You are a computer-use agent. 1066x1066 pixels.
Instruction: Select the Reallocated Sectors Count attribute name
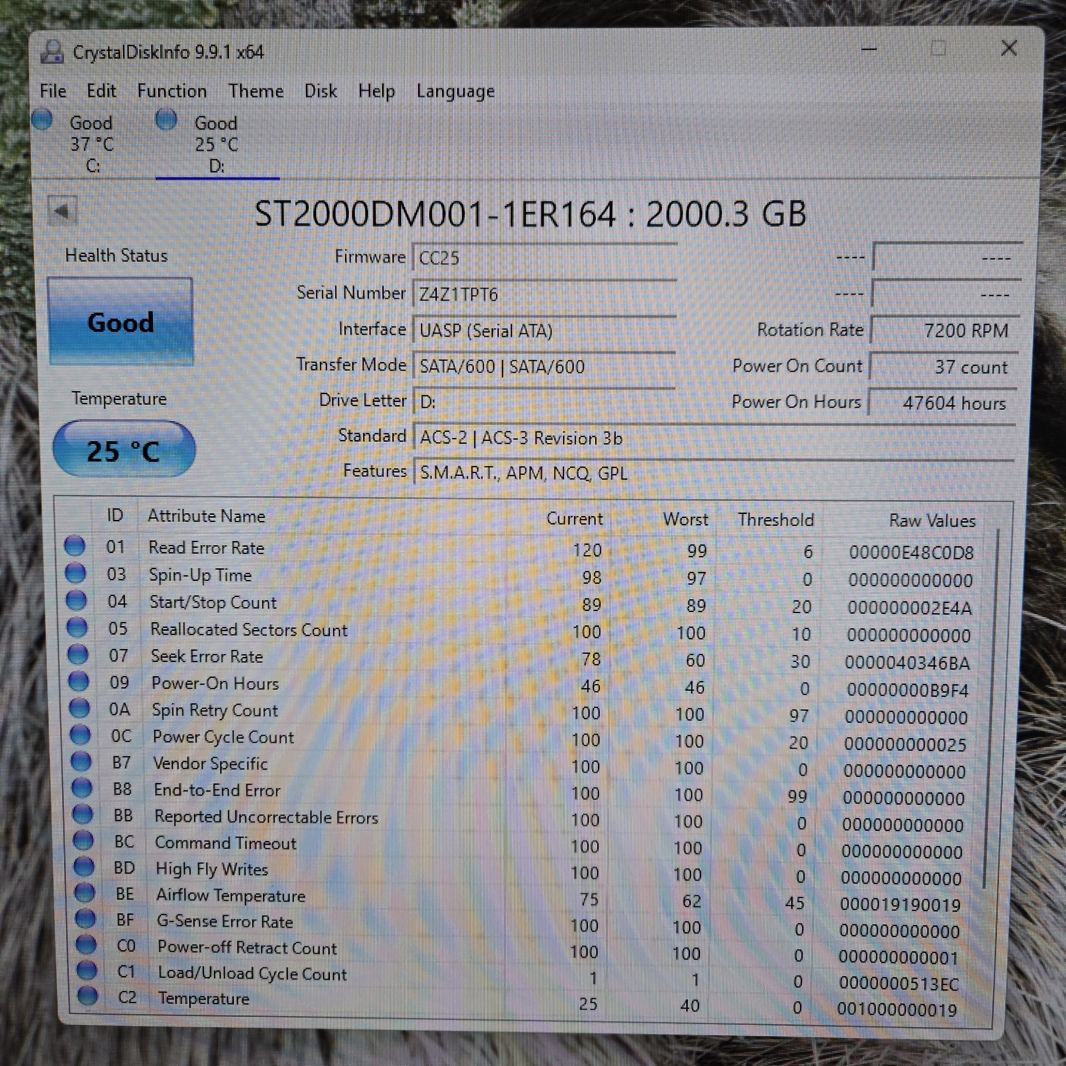coord(249,630)
